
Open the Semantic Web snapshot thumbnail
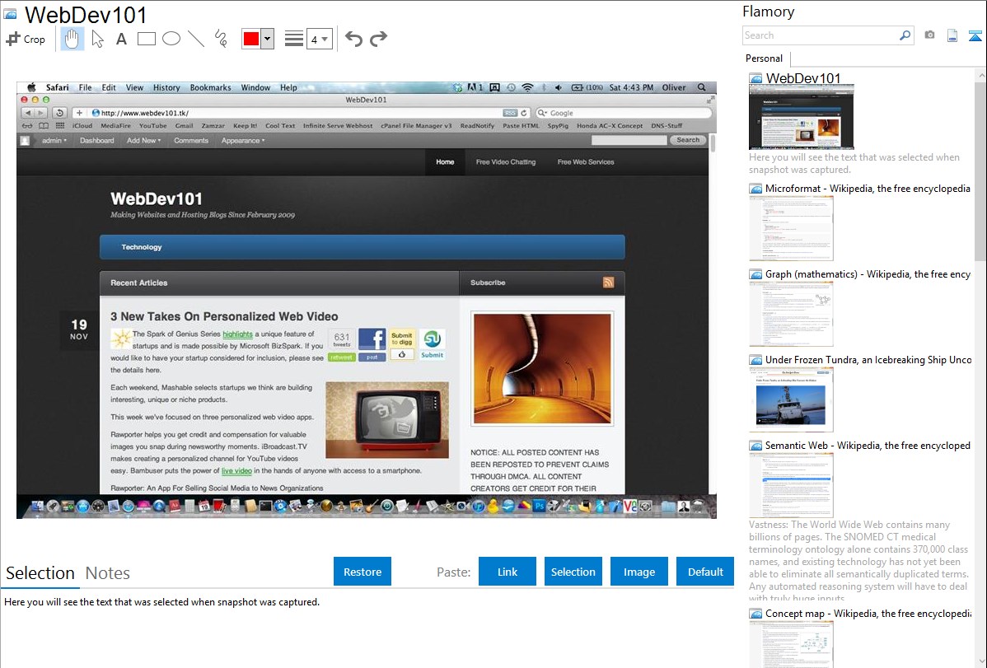pos(791,485)
